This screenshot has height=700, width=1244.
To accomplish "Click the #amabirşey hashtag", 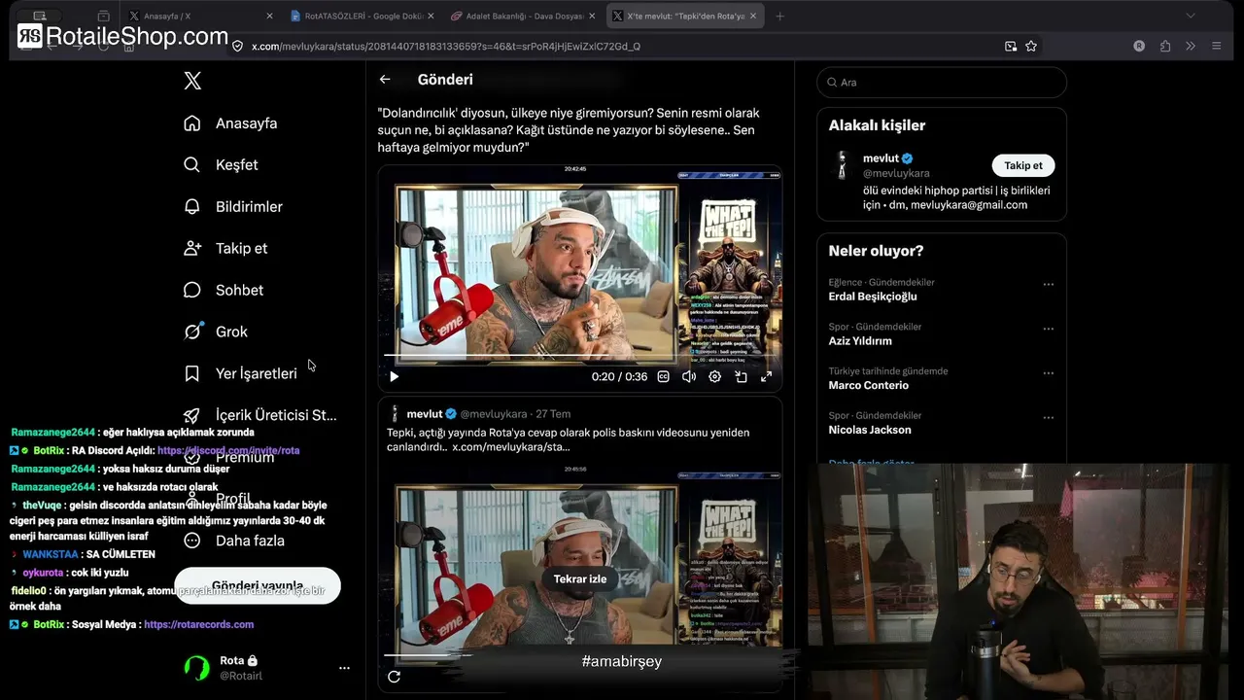I will [622, 661].
